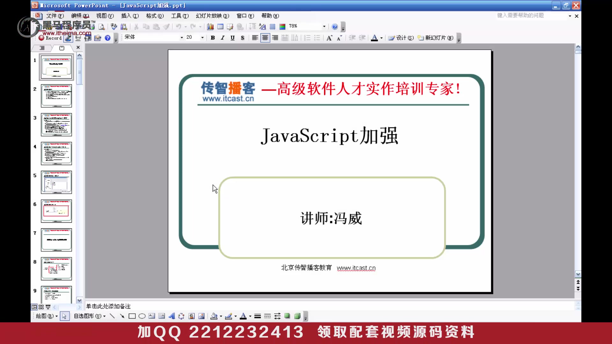The image size is (612, 344).
Task: Click the Record button
Action: coord(50,38)
